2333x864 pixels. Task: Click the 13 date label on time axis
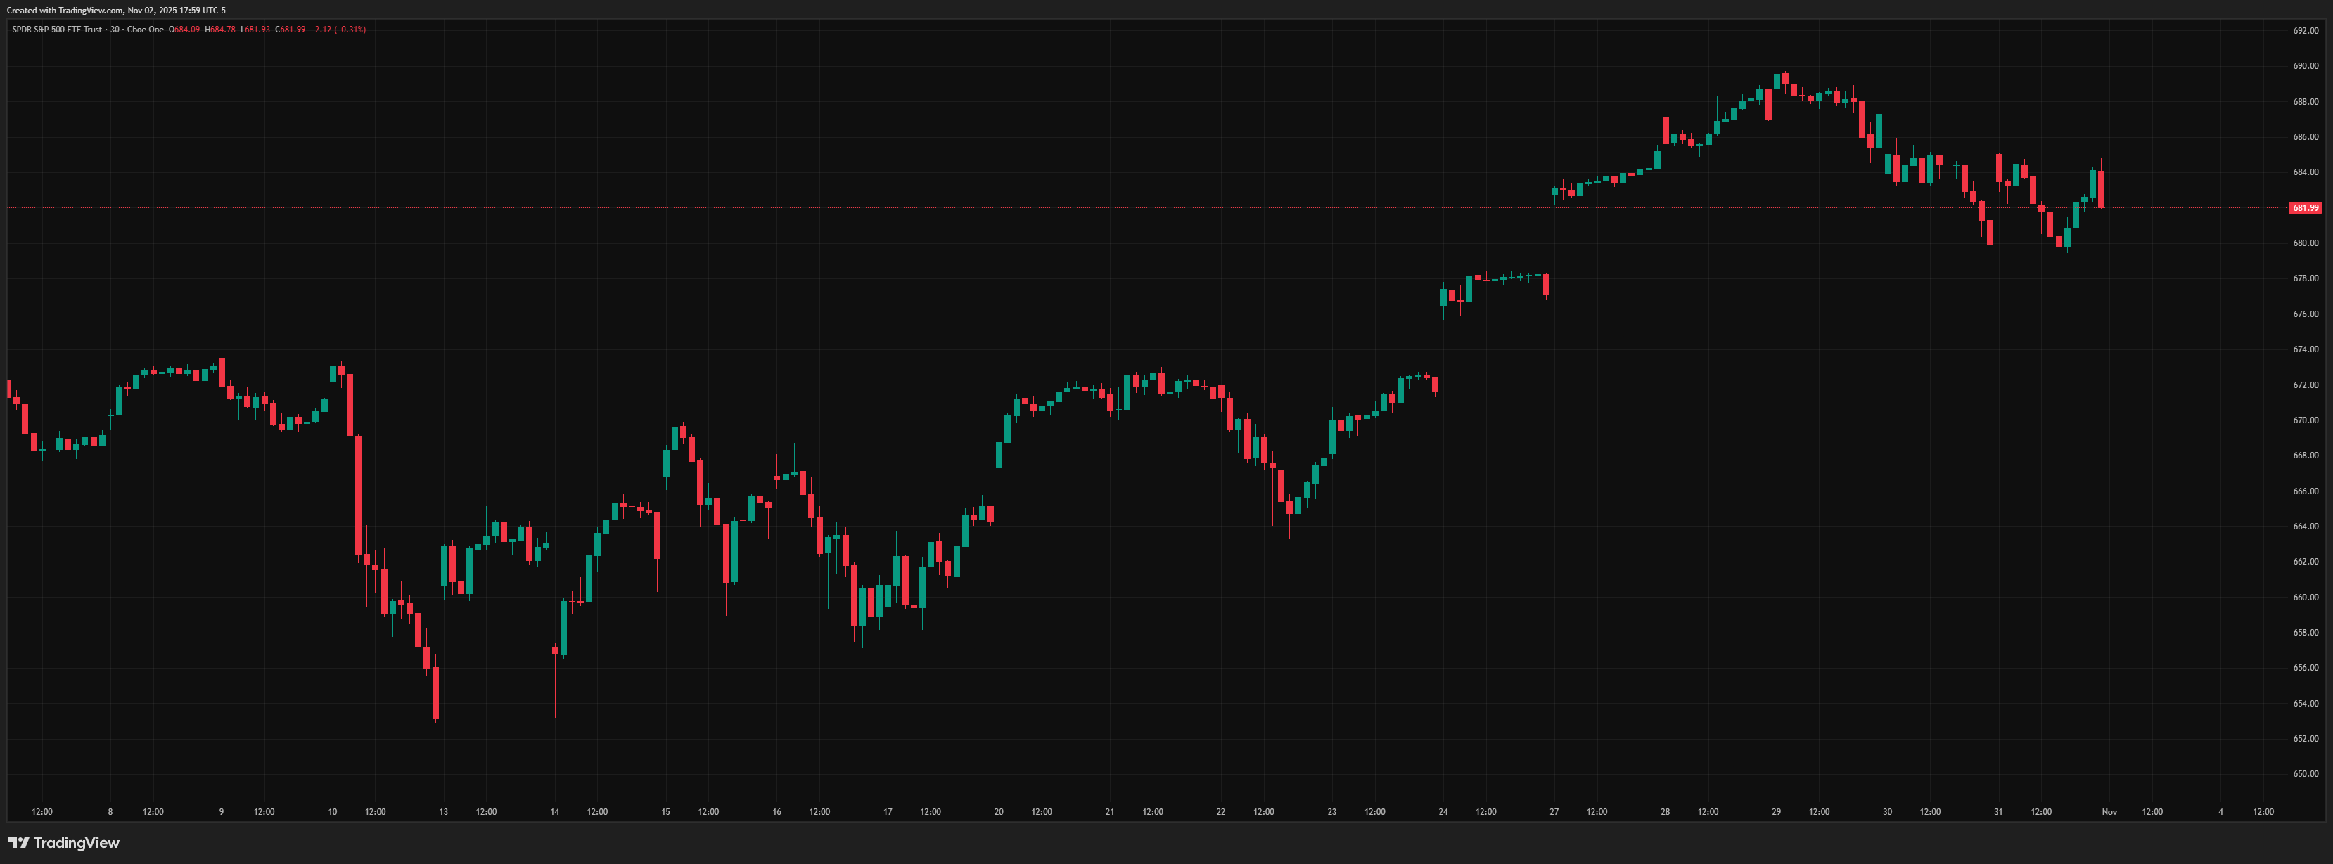tap(443, 813)
